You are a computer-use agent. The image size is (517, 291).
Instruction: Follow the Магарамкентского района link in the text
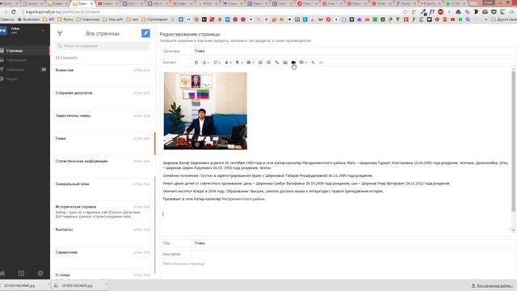243,199
